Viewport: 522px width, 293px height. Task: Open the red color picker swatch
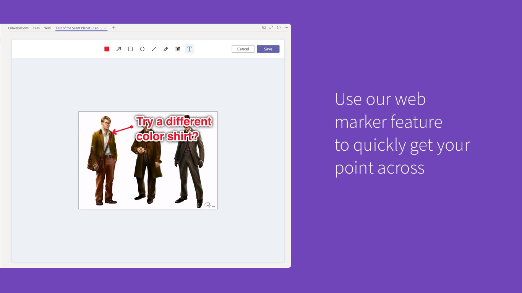click(107, 49)
